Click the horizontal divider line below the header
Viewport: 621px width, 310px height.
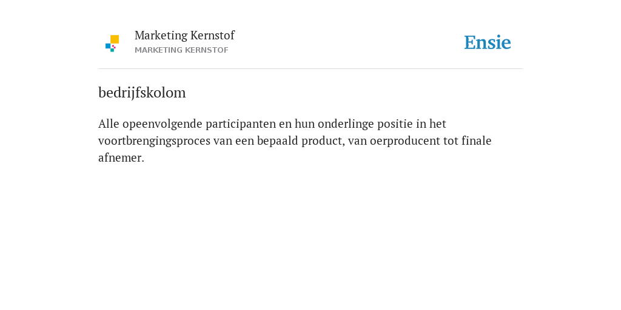(x=310, y=69)
